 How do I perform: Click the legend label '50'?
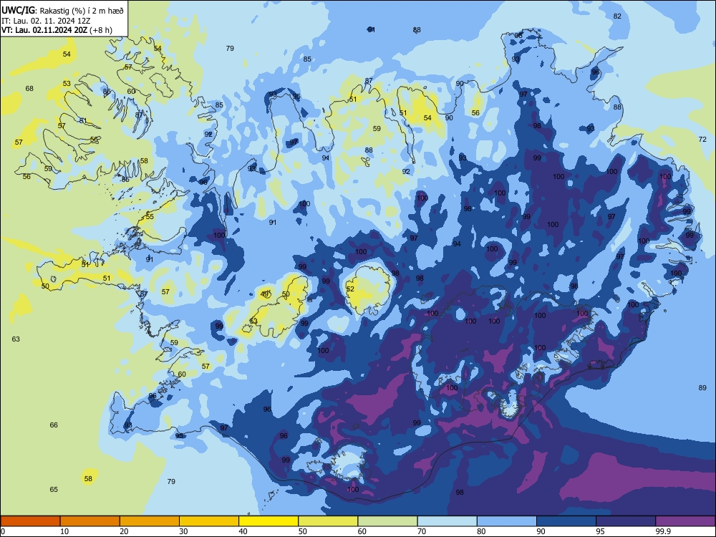pos(303,531)
